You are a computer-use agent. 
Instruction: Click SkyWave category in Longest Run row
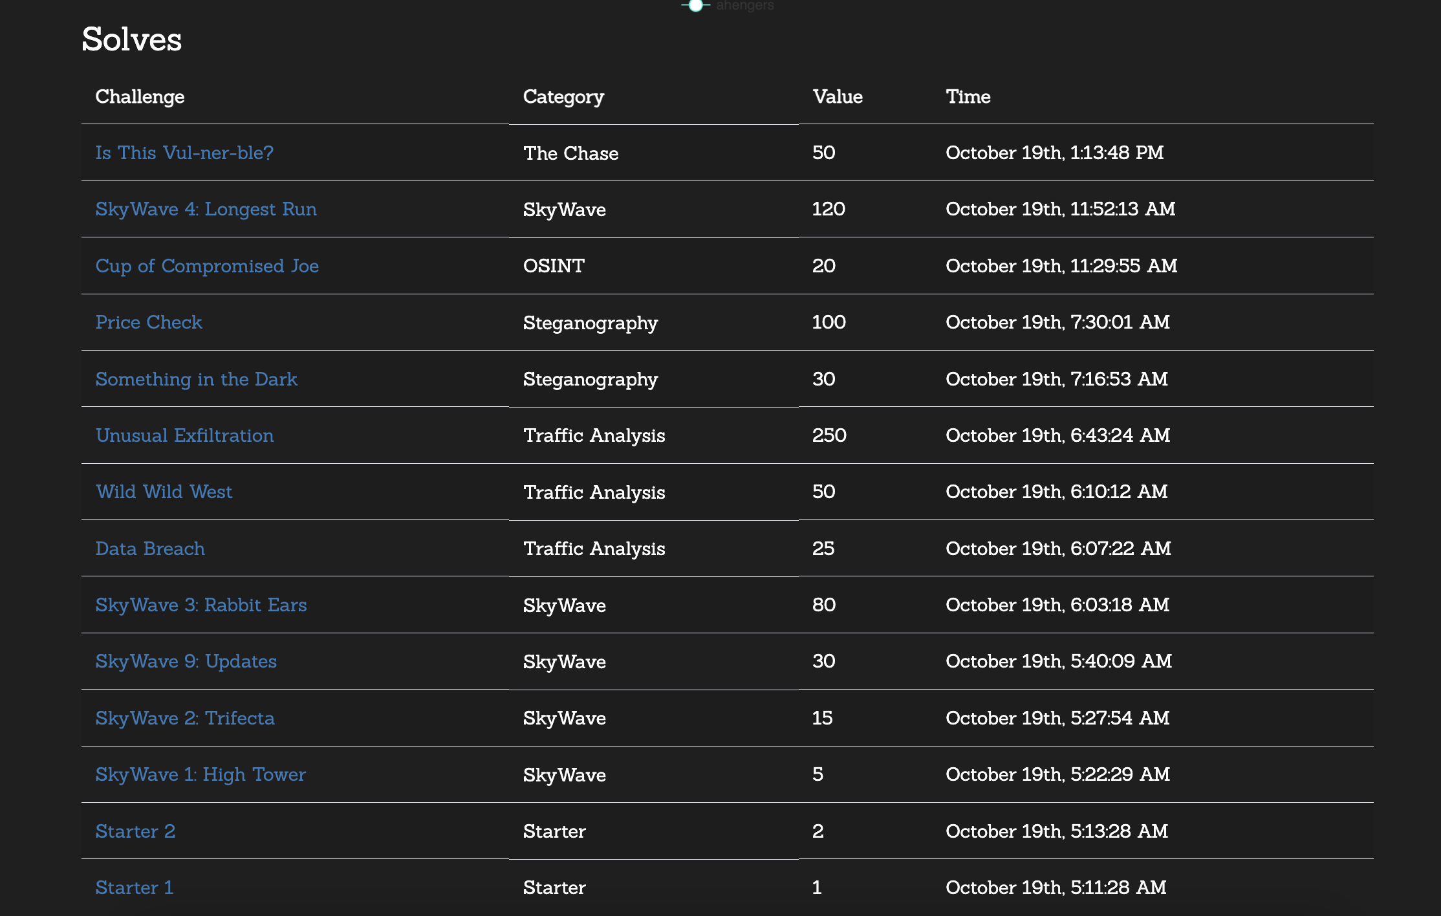(564, 210)
